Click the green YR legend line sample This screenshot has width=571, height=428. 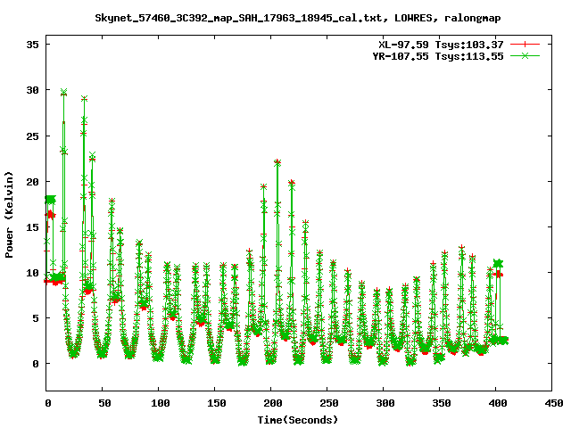click(x=525, y=55)
